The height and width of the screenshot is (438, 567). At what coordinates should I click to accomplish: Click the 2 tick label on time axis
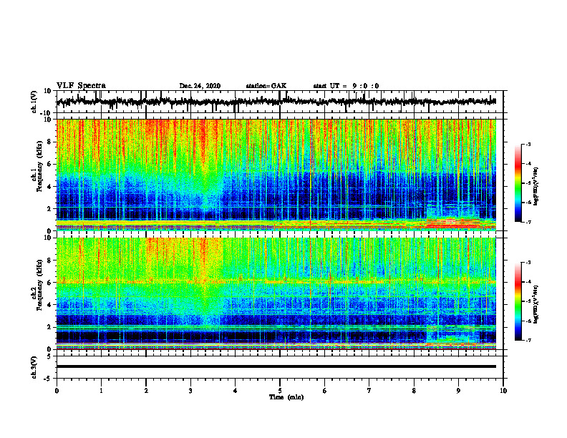coord(146,391)
